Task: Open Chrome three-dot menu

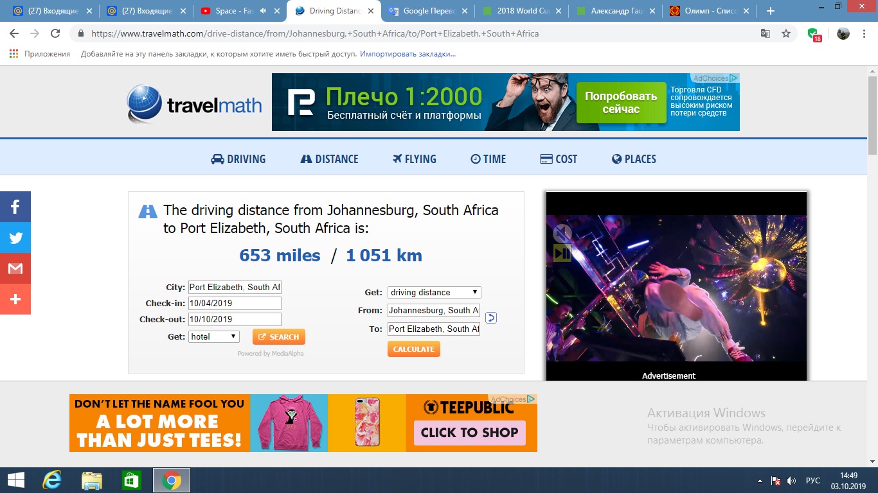Action: [865, 33]
